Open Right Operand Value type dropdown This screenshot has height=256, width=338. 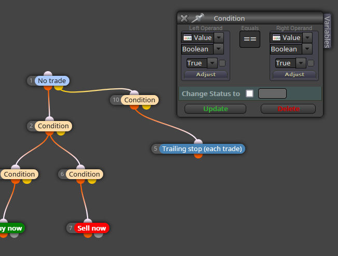click(307, 37)
